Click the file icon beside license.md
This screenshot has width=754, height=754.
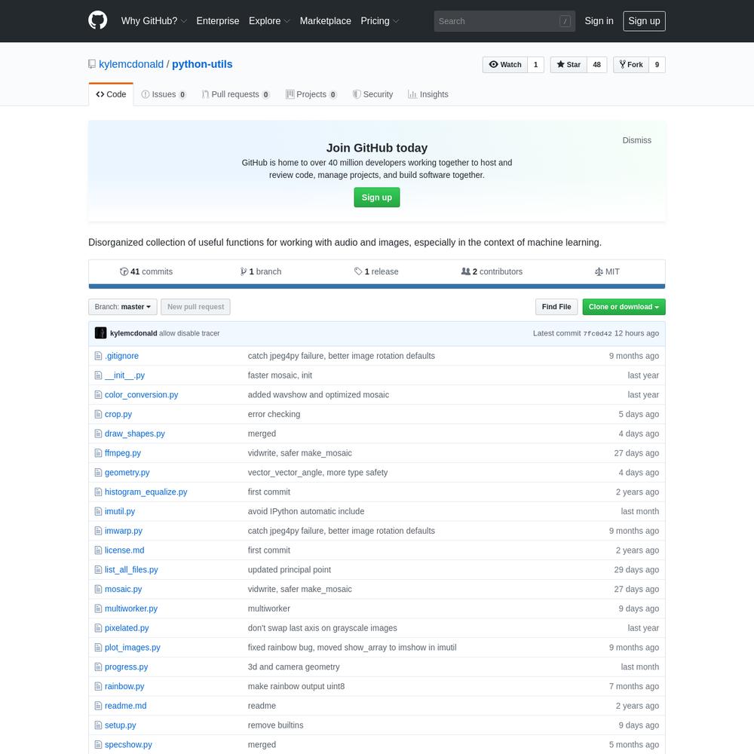pos(98,550)
